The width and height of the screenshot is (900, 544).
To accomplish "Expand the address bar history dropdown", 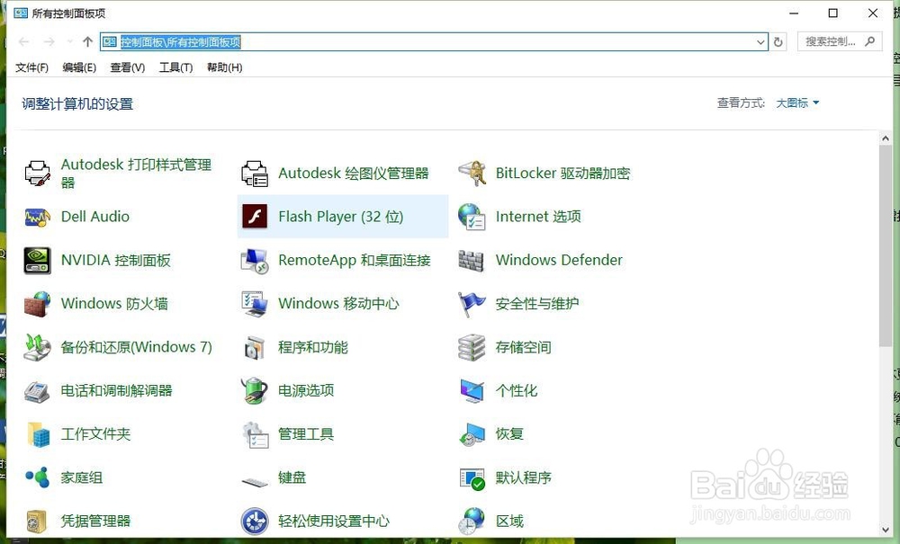I will (760, 42).
